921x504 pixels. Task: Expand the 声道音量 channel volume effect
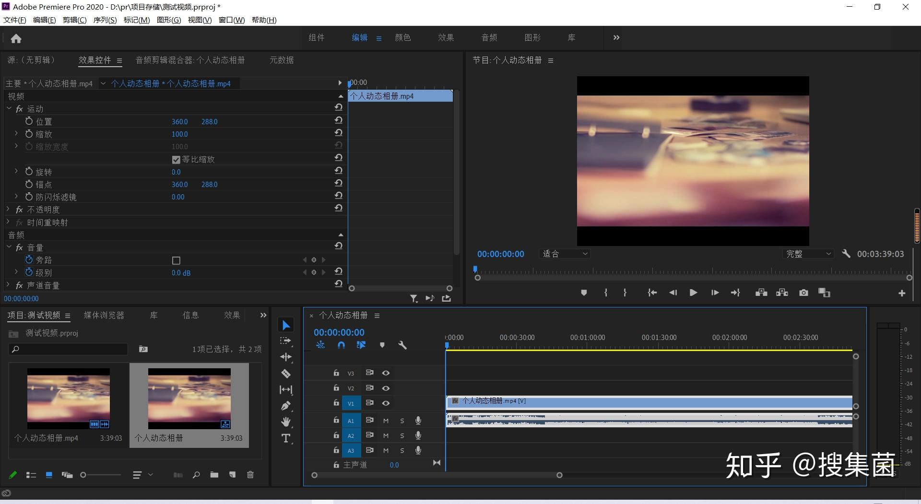point(8,285)
